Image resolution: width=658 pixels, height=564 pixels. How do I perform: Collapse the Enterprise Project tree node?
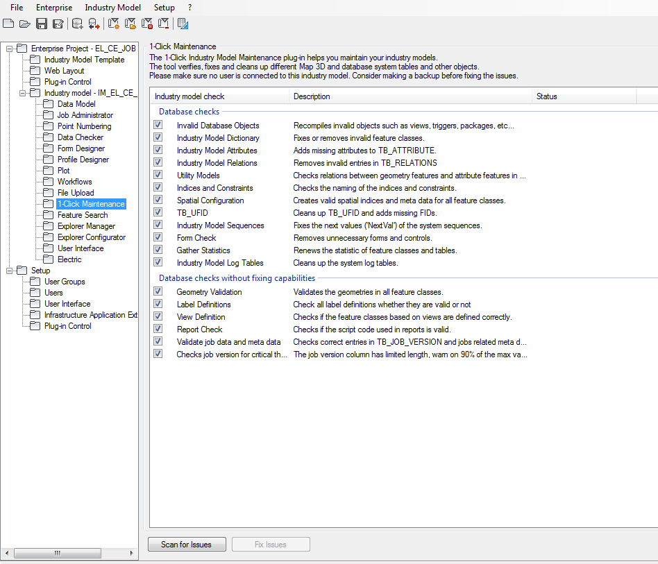pyautogui.click(x=8, y=49)
